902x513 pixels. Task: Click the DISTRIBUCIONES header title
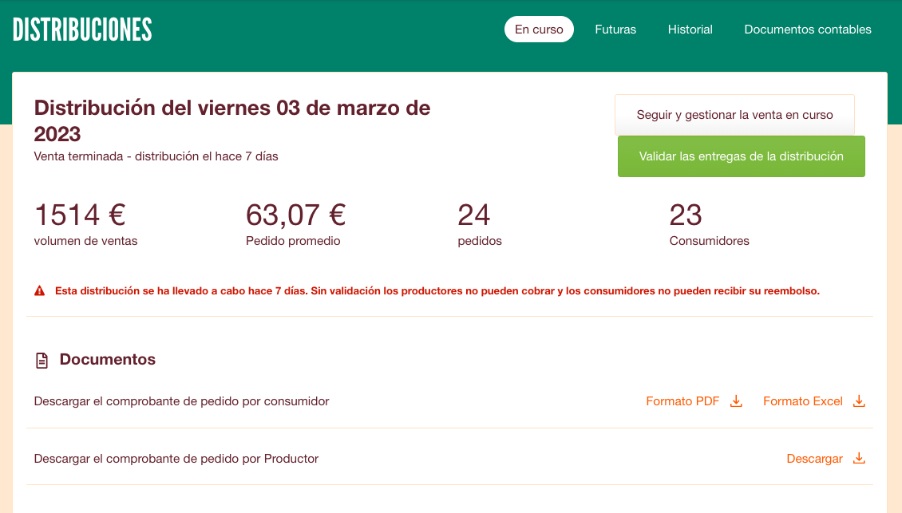82,30
